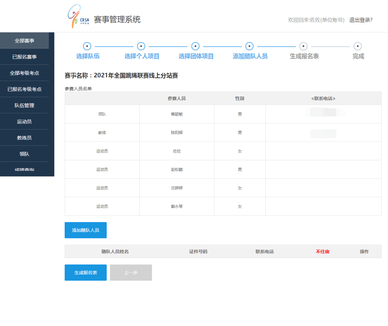Select 队伍管理 in the sidebar
Screen dimensions: 388x326
pyautogui.click(x=24, y=105)
